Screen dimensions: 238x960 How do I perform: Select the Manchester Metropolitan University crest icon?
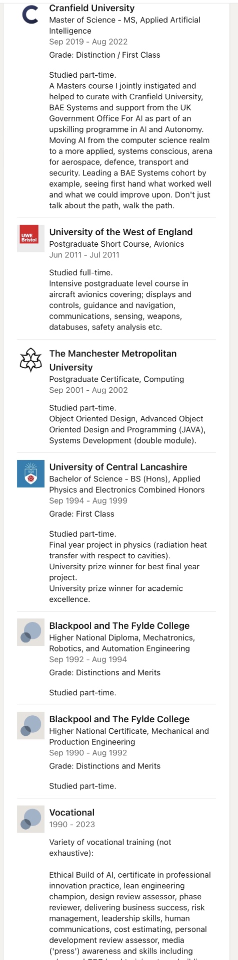(30, 360)
